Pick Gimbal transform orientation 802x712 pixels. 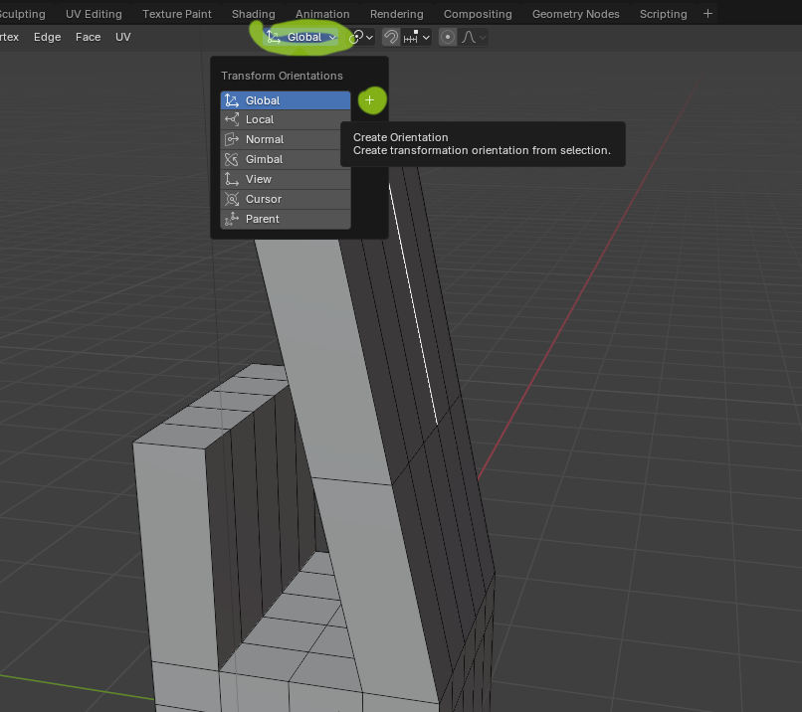pos(285,159)
